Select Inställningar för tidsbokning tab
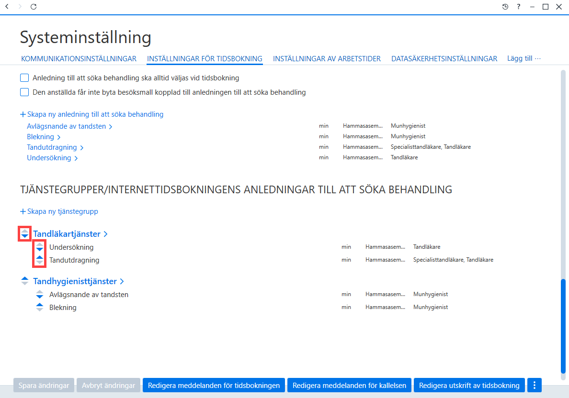This screenshot has height=398, width=569. [x=205, y=59]
